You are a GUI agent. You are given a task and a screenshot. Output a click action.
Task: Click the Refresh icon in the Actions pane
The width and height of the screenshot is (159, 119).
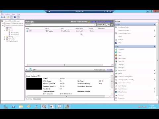pyautogui.click(x=116, y=40)
